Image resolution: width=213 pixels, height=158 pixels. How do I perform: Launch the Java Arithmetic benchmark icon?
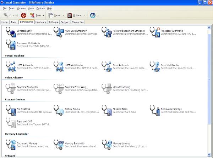[107, 66]
